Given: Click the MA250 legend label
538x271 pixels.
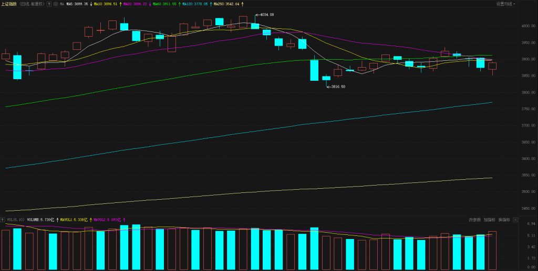Looking at the screenshot, I should tap(226, 4).
